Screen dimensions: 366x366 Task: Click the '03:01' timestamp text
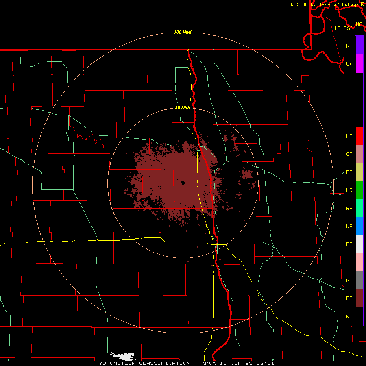265,363
